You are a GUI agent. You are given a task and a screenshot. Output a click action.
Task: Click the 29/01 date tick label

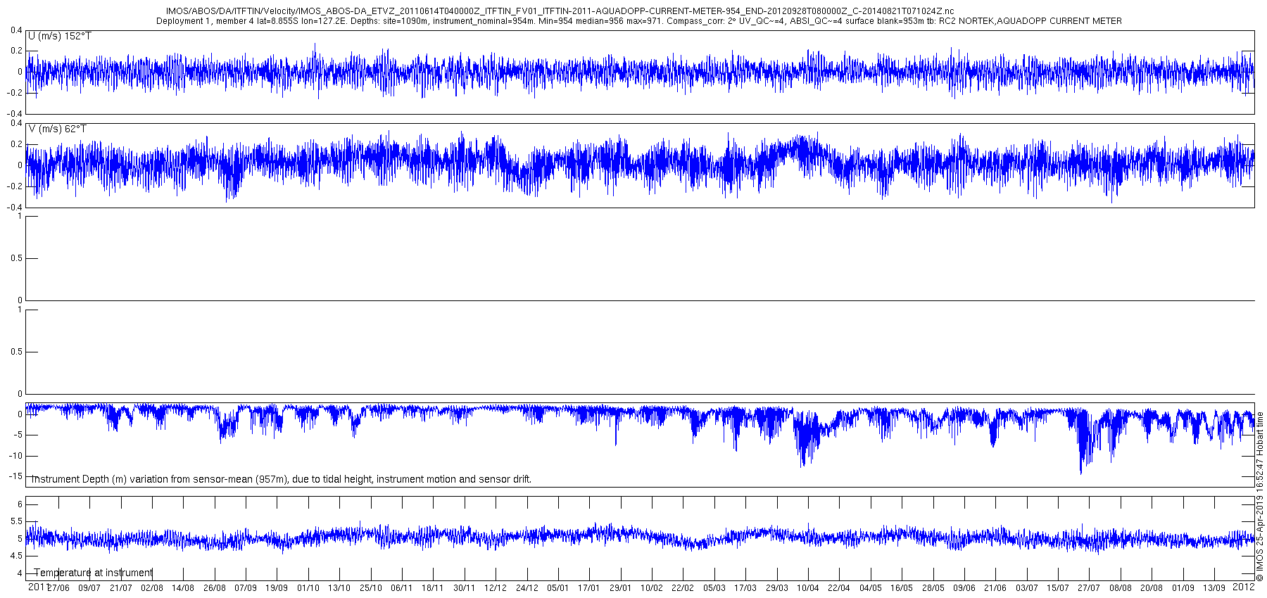point(621,588)
